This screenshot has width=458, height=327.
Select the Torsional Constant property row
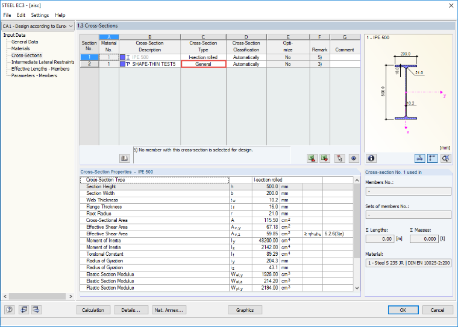click(x=216, y=254)
